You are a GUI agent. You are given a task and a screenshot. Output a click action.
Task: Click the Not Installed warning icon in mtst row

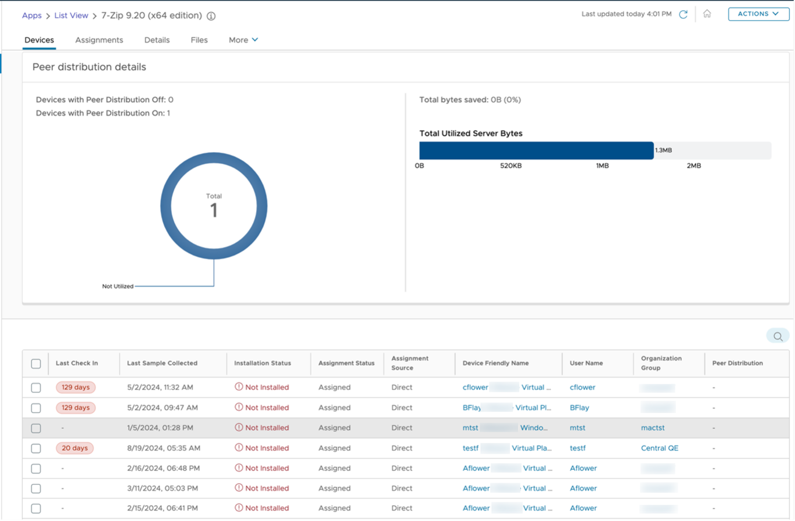pyautogui.click(x=239, y=427)
